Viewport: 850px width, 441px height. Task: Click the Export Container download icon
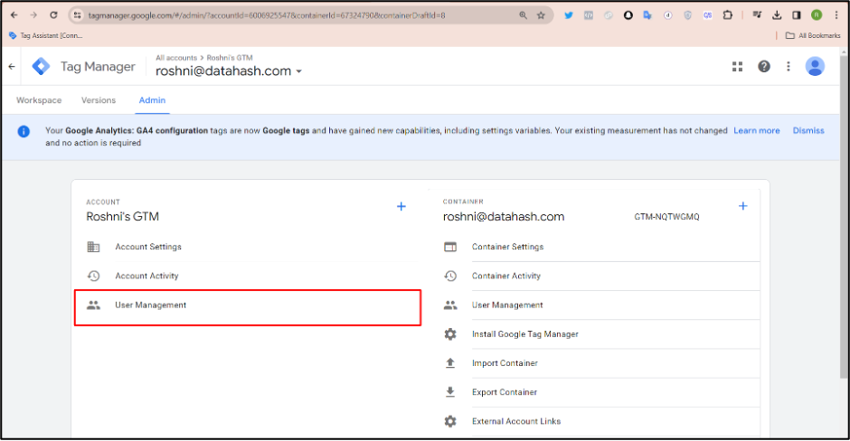click(450, 391)
